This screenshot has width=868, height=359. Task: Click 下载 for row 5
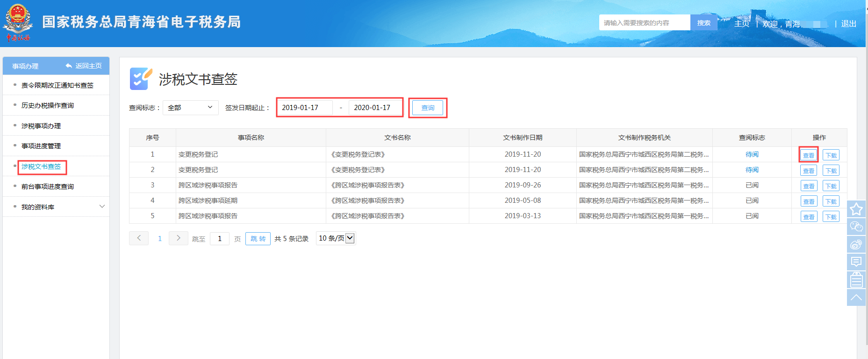coord(831,217)
